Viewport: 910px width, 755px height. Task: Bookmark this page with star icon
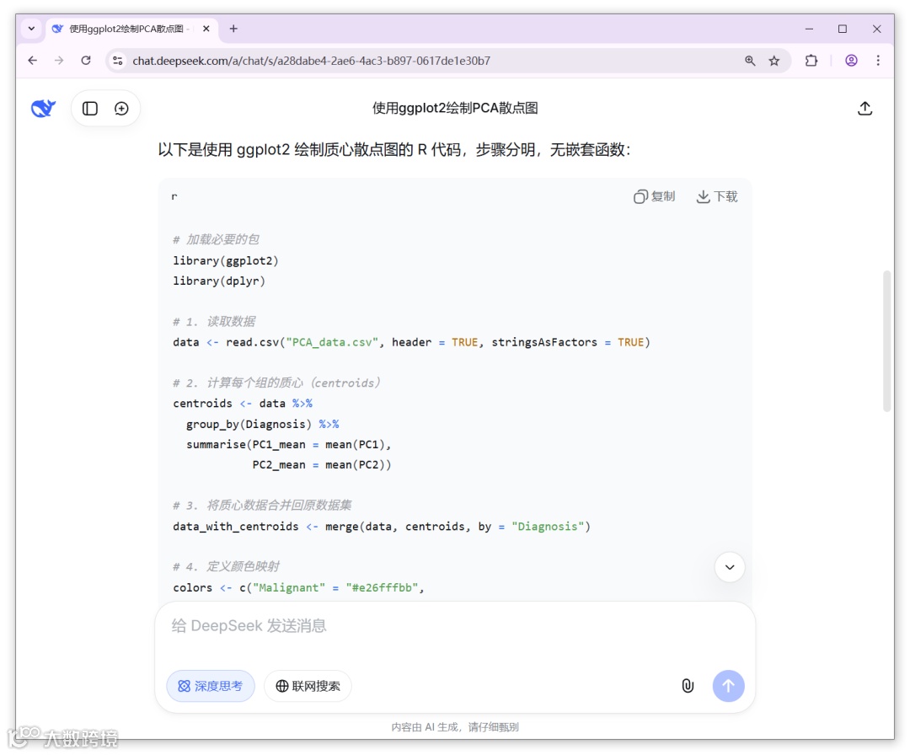point(774,61)
